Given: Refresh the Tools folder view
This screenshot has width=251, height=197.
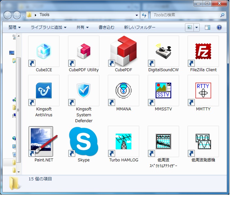Looking at the screenshot, I should (144, 15).
